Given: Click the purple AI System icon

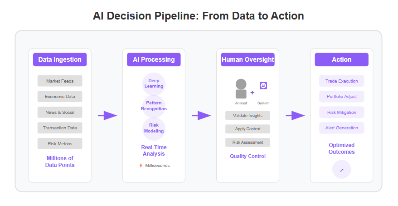Looking at the screenshot, I should tap(263, 86).
